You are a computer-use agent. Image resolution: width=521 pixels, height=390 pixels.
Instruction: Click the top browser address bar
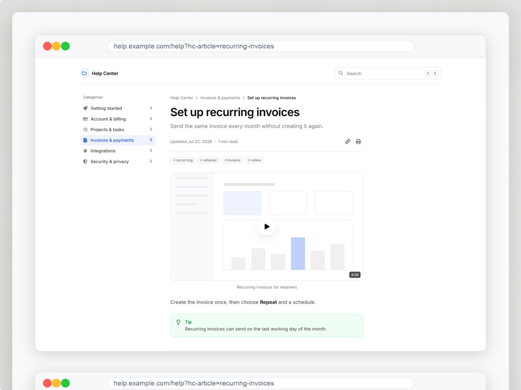[x=260, y=46]
